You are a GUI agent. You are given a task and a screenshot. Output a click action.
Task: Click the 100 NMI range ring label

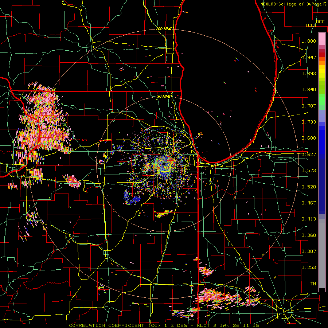[x=164, y=29]
